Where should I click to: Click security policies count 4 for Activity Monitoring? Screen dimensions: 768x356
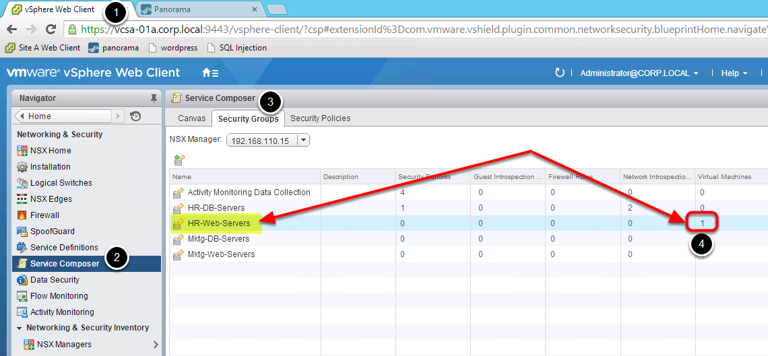click(x=403, y=192)
